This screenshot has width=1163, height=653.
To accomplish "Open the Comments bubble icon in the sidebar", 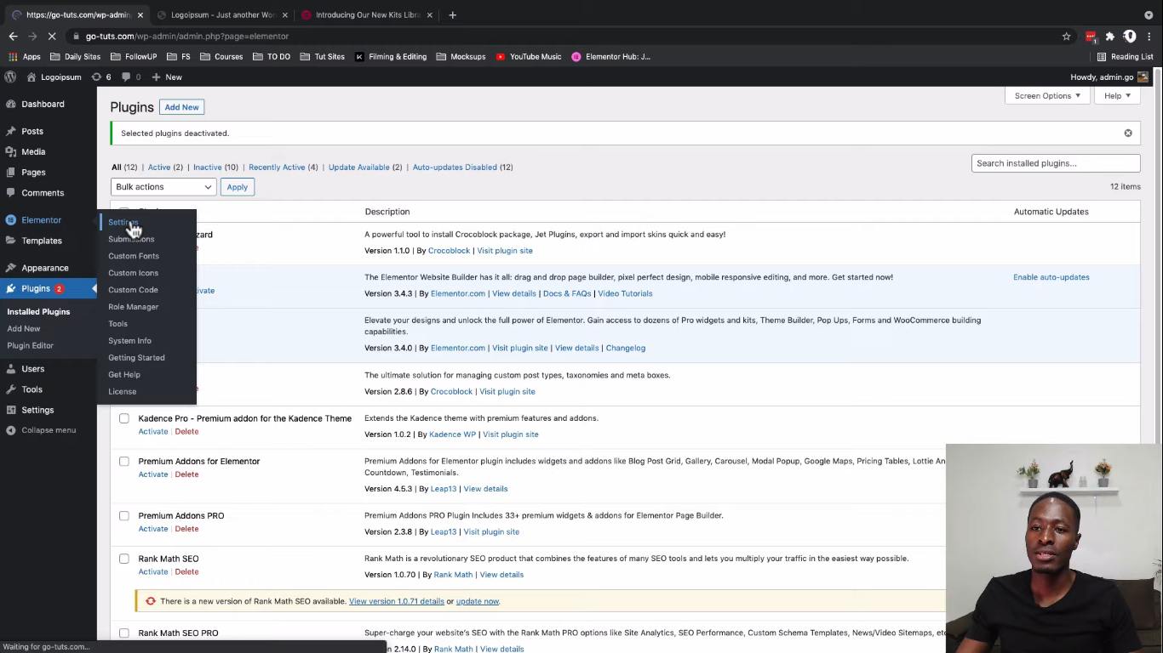I will coord(11,193).
